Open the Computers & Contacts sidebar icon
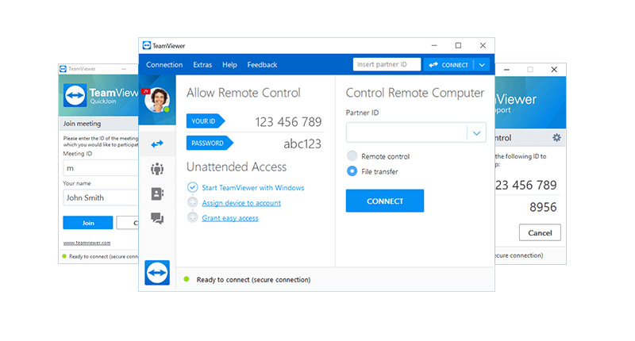 [x=157, y=193]
